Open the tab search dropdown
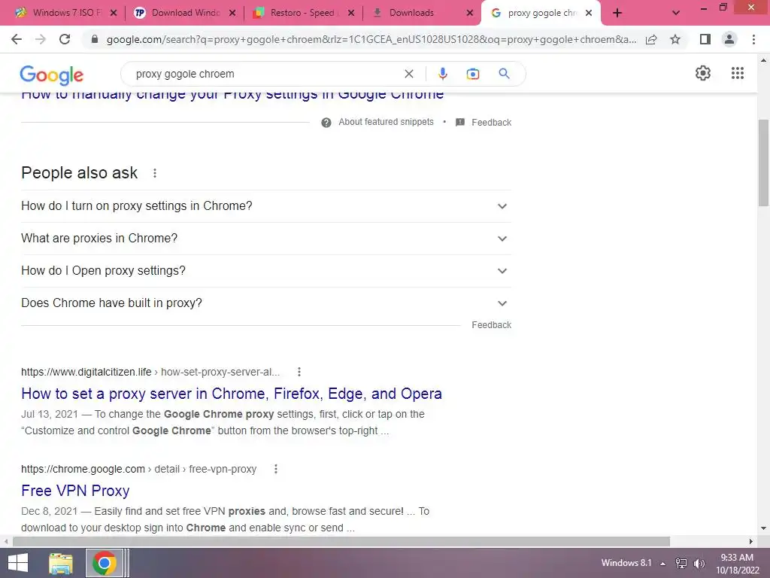The width and height of the screenshot is (770, 578). click(x=676, y=13)
